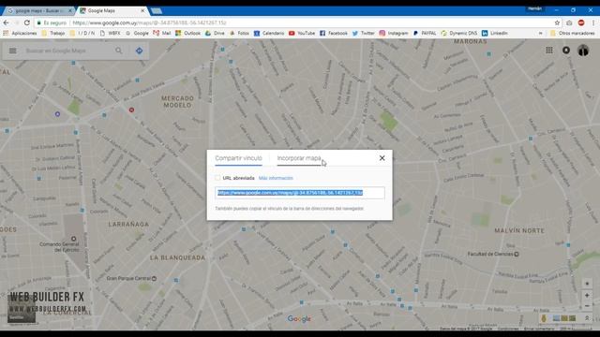The width and height of the screenshot is (600, 337).
Task: Open the Aplicaciones bookmarks shortcut
Action: click(x=20, y=34)
